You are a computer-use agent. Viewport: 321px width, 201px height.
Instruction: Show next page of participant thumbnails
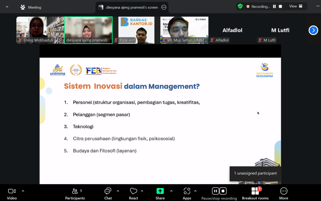[x=313, y=30]
